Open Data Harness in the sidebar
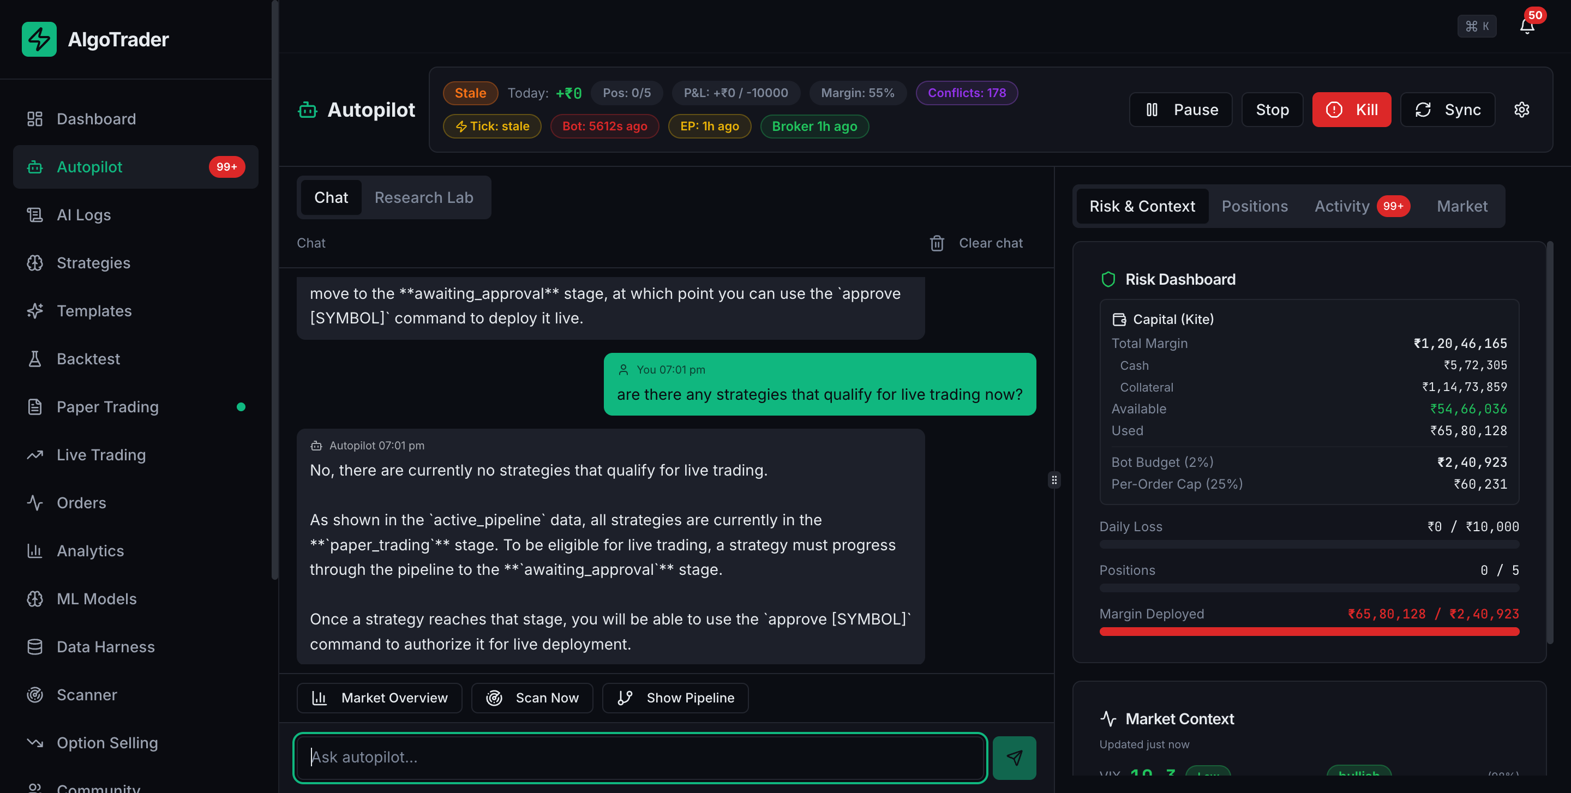The image size is (1571, 793). [135, 647]
